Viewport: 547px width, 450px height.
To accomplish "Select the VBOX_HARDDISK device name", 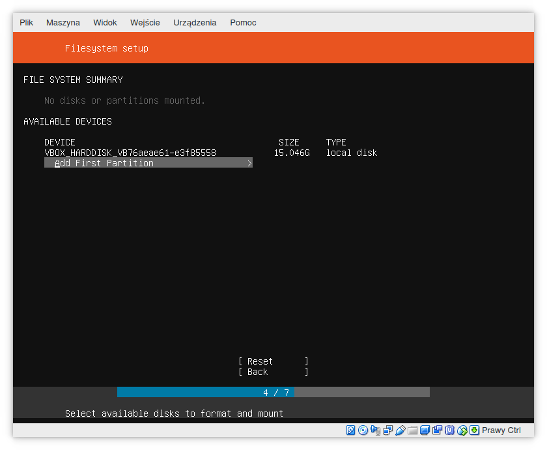I will click(130, 153).
